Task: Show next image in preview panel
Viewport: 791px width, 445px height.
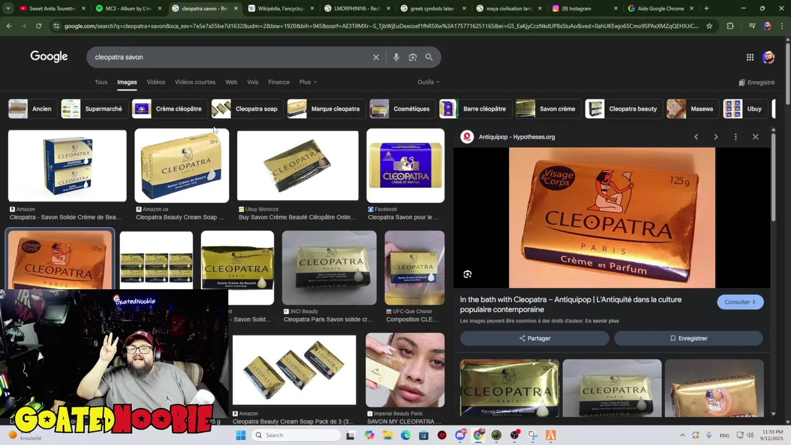Action: pyautogui.click(x=716, y=137)
